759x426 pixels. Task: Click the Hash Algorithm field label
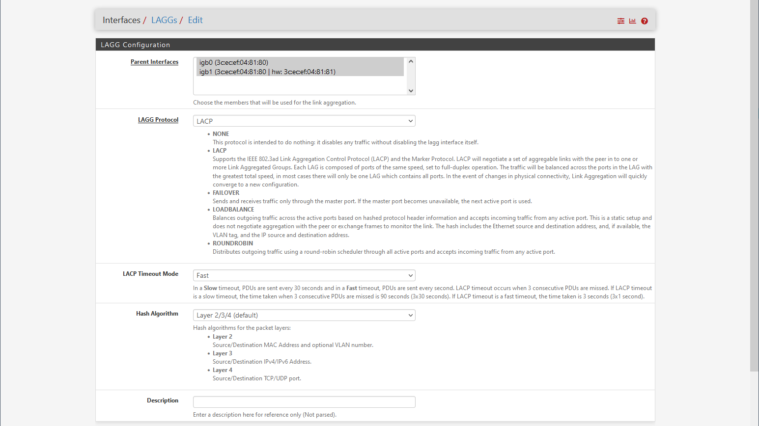[x=157, y=314]
